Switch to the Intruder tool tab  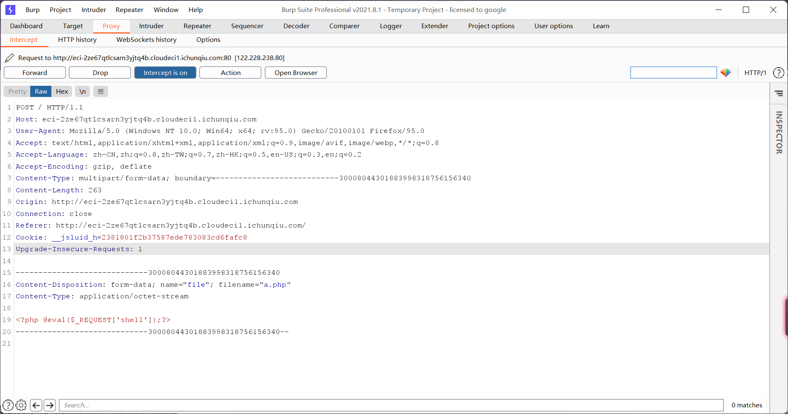click(151, 26)
